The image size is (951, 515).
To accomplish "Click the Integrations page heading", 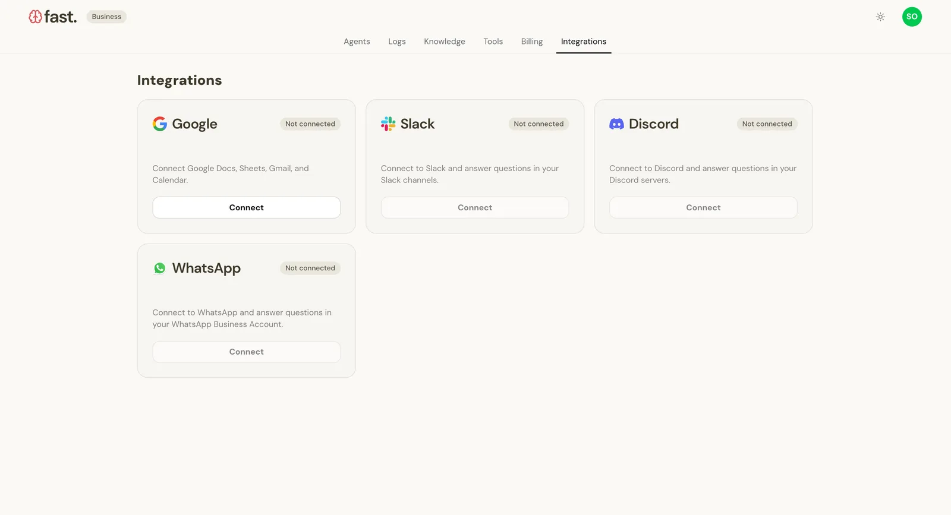I will pyautogui.click(x=180, y=80).
